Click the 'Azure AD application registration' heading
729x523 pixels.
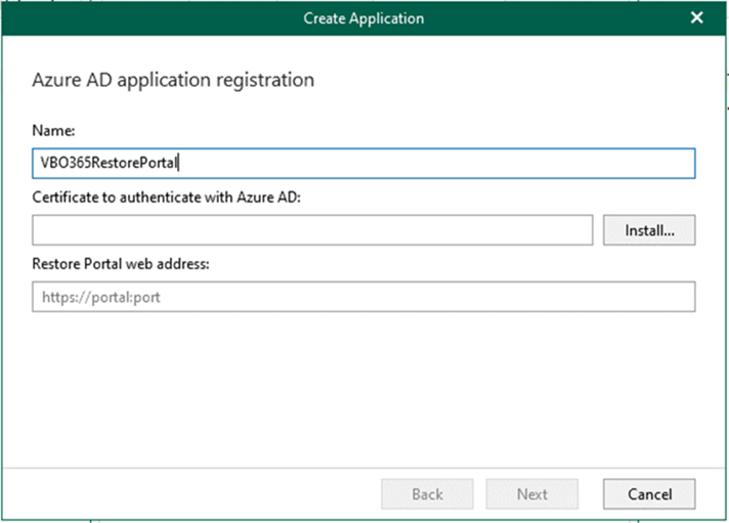[173, 80]
